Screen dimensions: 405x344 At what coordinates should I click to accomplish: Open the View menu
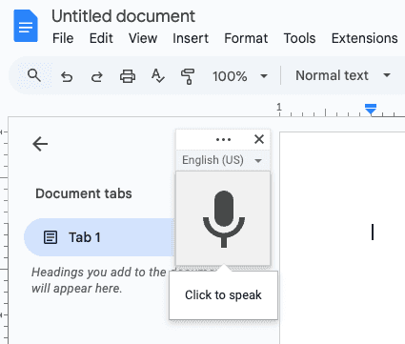click(x=143, y=38)
